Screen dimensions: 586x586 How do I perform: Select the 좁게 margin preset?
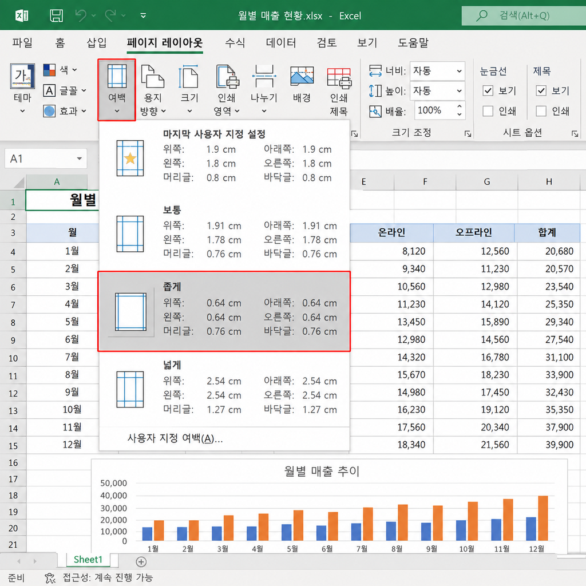click(224, 311)
